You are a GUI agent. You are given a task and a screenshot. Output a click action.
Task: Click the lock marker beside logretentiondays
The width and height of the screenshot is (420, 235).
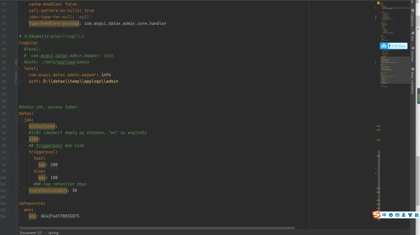(x=17, y=190)
